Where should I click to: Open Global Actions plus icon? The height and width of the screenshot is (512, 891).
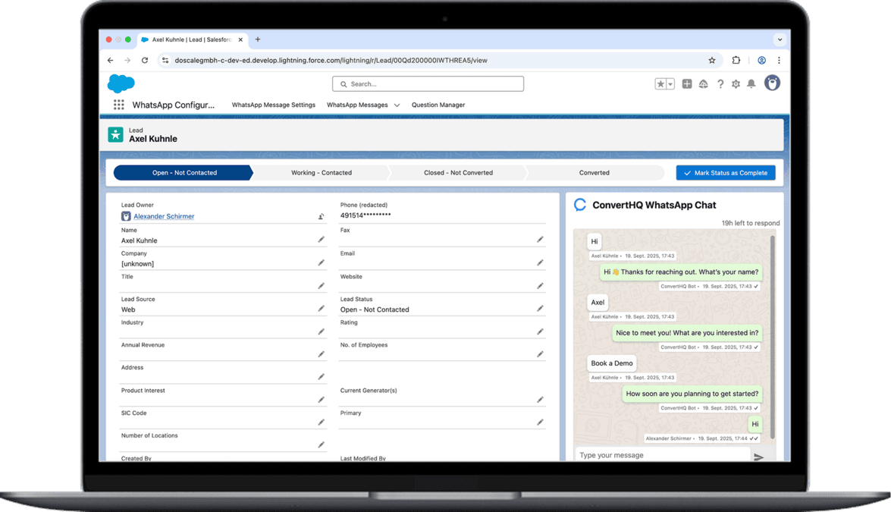[x=687, y=84]
